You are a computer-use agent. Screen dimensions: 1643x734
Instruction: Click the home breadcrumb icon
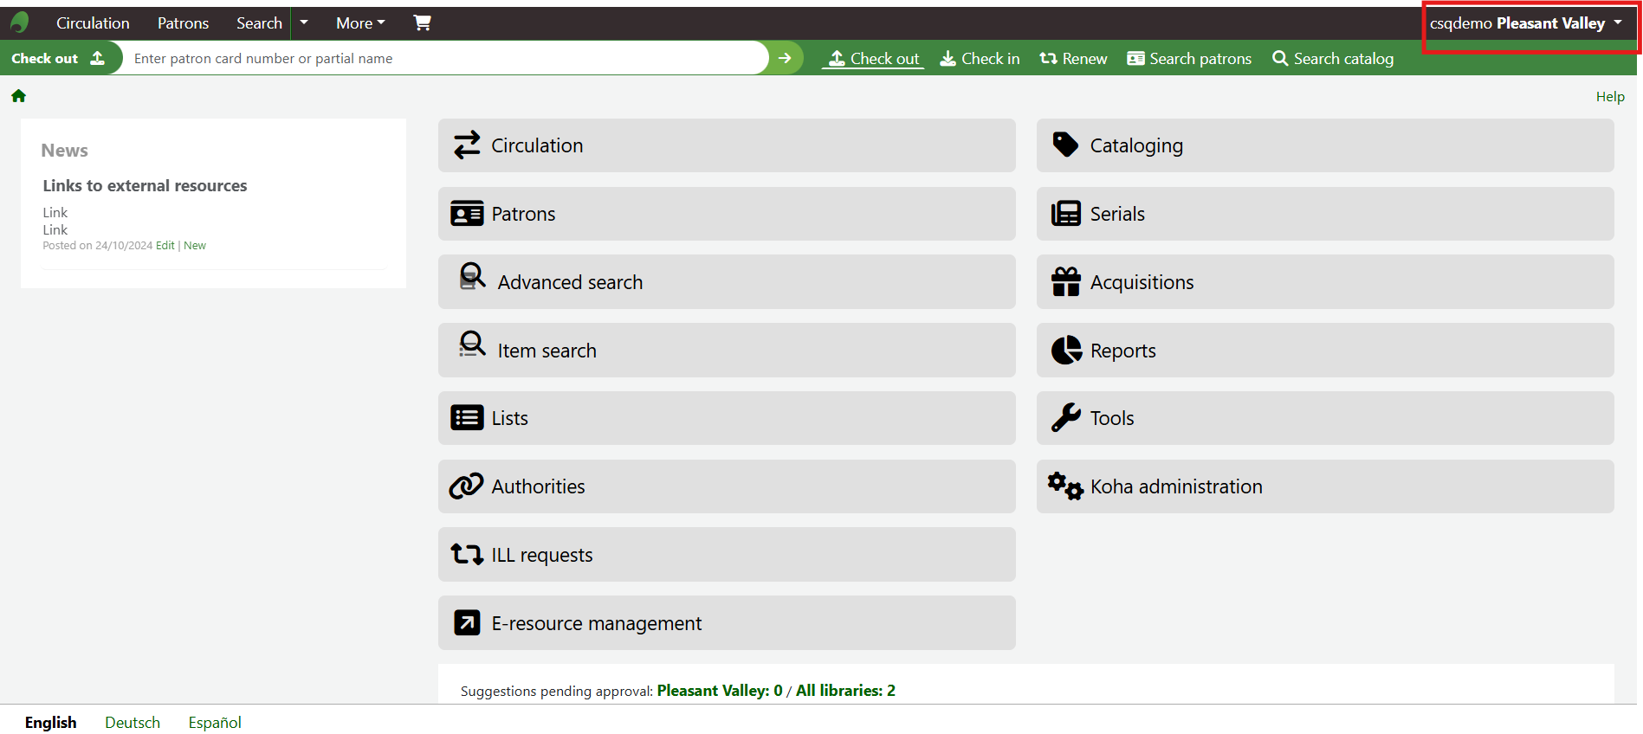18,96
